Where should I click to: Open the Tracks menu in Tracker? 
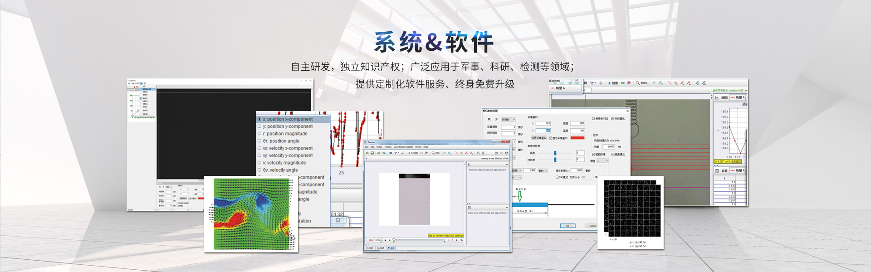tap(388, 147)
